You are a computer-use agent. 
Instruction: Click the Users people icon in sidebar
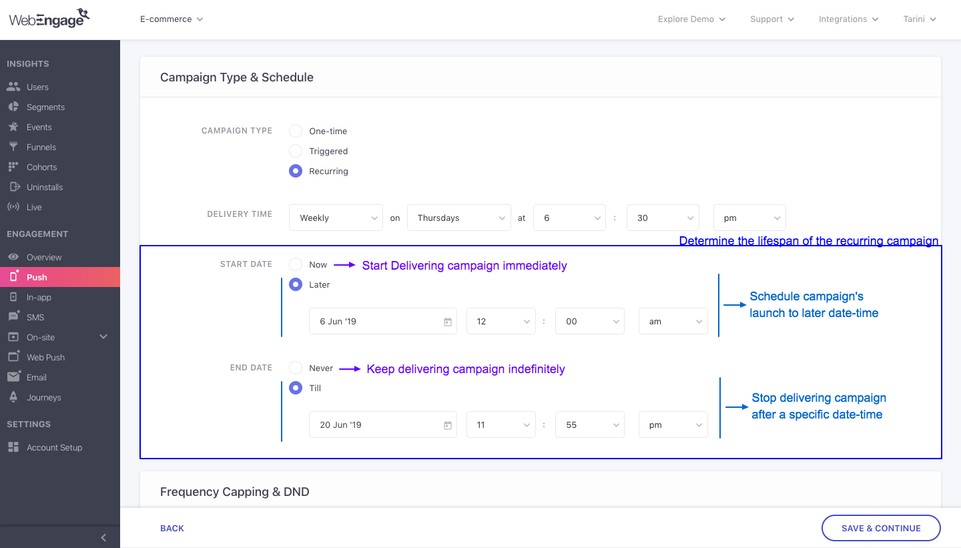point(13,87)
